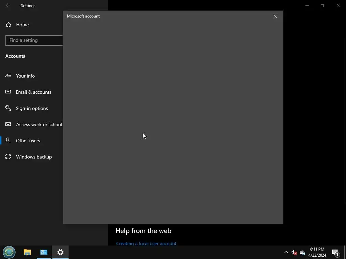
Task: Click the Your info person icon
Action: point(8,76)
